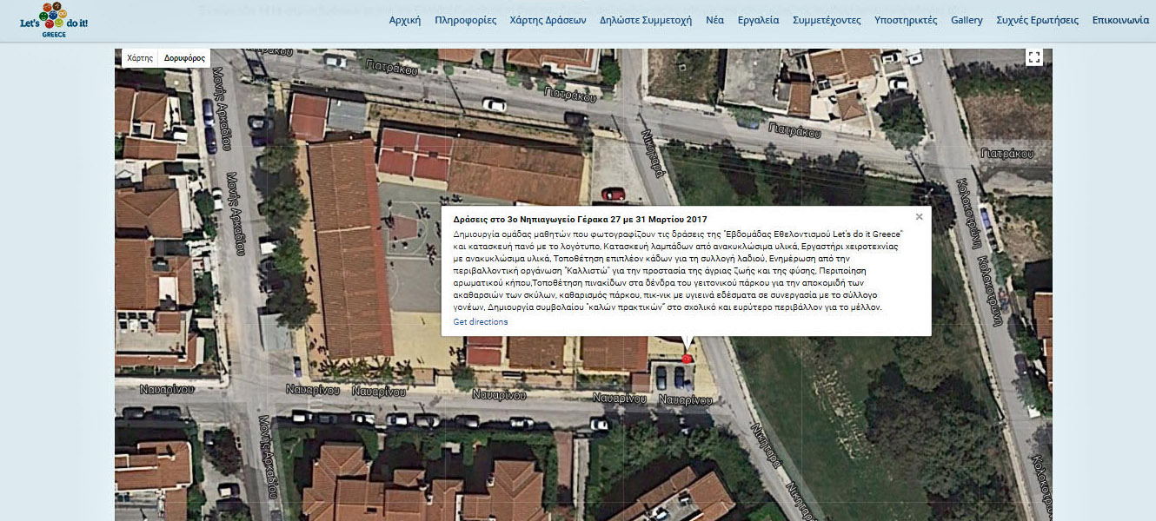Switch to Χάρτης map view
Image resolution: width=1156 pixels, height=521 pixels.
(140, 58)
